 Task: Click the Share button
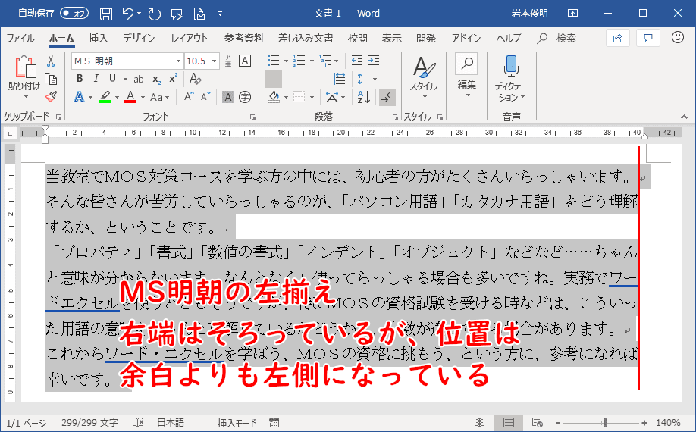coord(617,38)
